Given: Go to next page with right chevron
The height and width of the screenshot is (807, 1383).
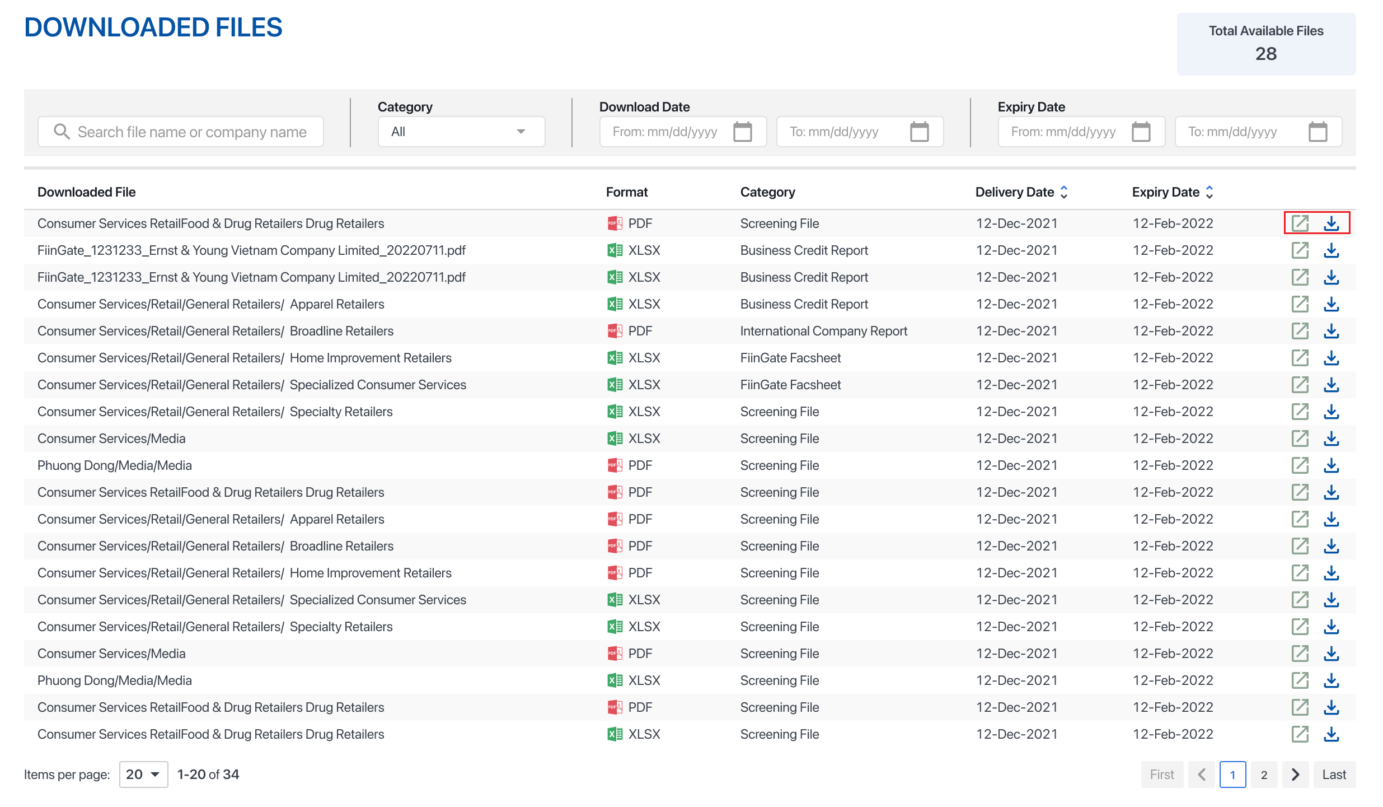Looking at the screenshot, I should point(1295,775).
